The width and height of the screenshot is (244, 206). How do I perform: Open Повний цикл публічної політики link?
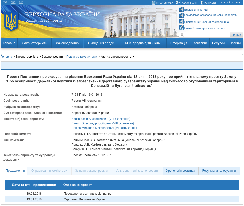(204, 28)
